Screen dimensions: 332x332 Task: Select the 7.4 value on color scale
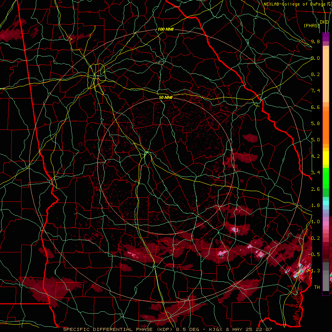(315, 91)
